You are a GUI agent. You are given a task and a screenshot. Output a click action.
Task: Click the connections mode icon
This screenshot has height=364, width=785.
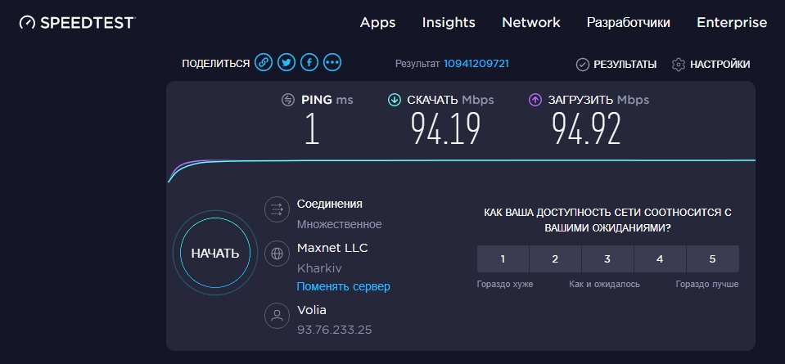pyautogui.click(x=277, y=209)
